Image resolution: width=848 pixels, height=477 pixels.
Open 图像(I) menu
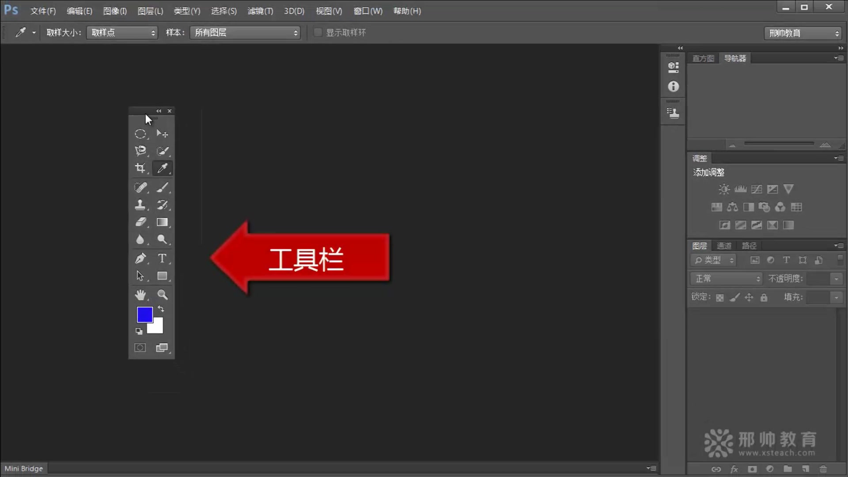(115, 11)
